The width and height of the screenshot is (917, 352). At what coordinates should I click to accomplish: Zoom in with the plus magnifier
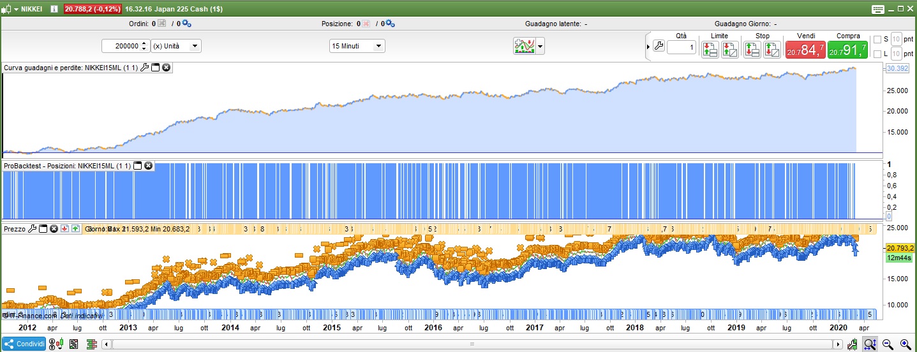click(x=905, y=344)
